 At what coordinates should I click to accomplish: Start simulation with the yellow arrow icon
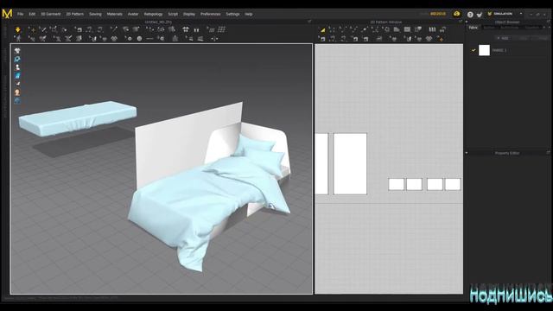(x=17, y=29)
